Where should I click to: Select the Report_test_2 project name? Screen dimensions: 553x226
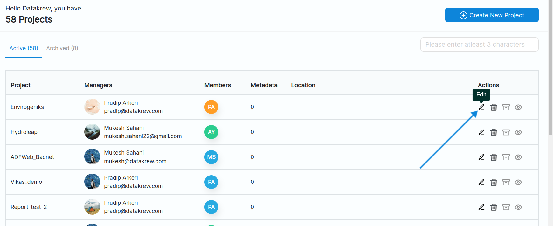pos(29,207)
